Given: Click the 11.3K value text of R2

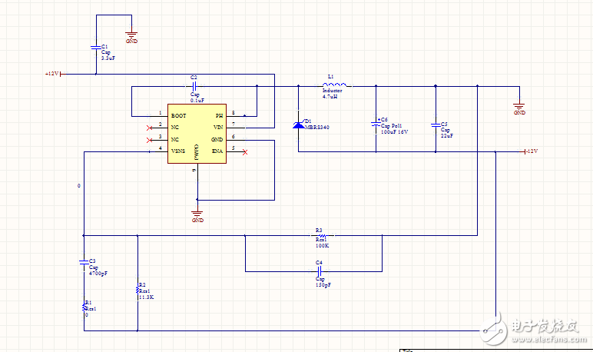Looking at the screenshot, I should (x=147, y=297).
